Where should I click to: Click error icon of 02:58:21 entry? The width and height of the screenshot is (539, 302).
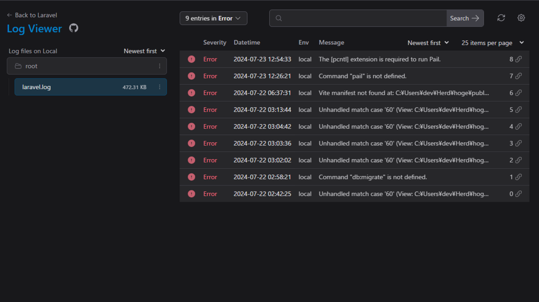[191, 177]
